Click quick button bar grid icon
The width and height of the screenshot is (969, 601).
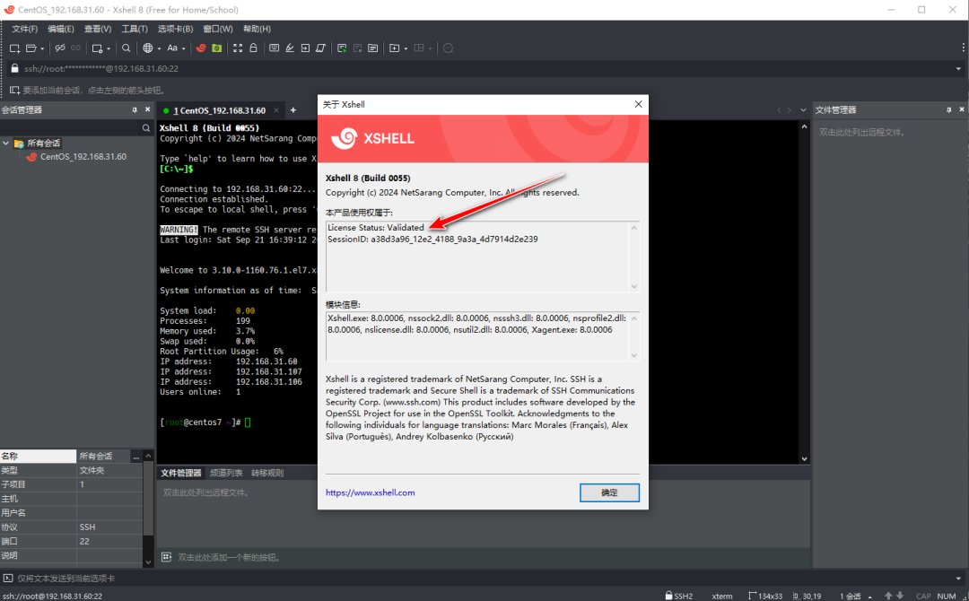pyautogui.click(x=166, y=557)
